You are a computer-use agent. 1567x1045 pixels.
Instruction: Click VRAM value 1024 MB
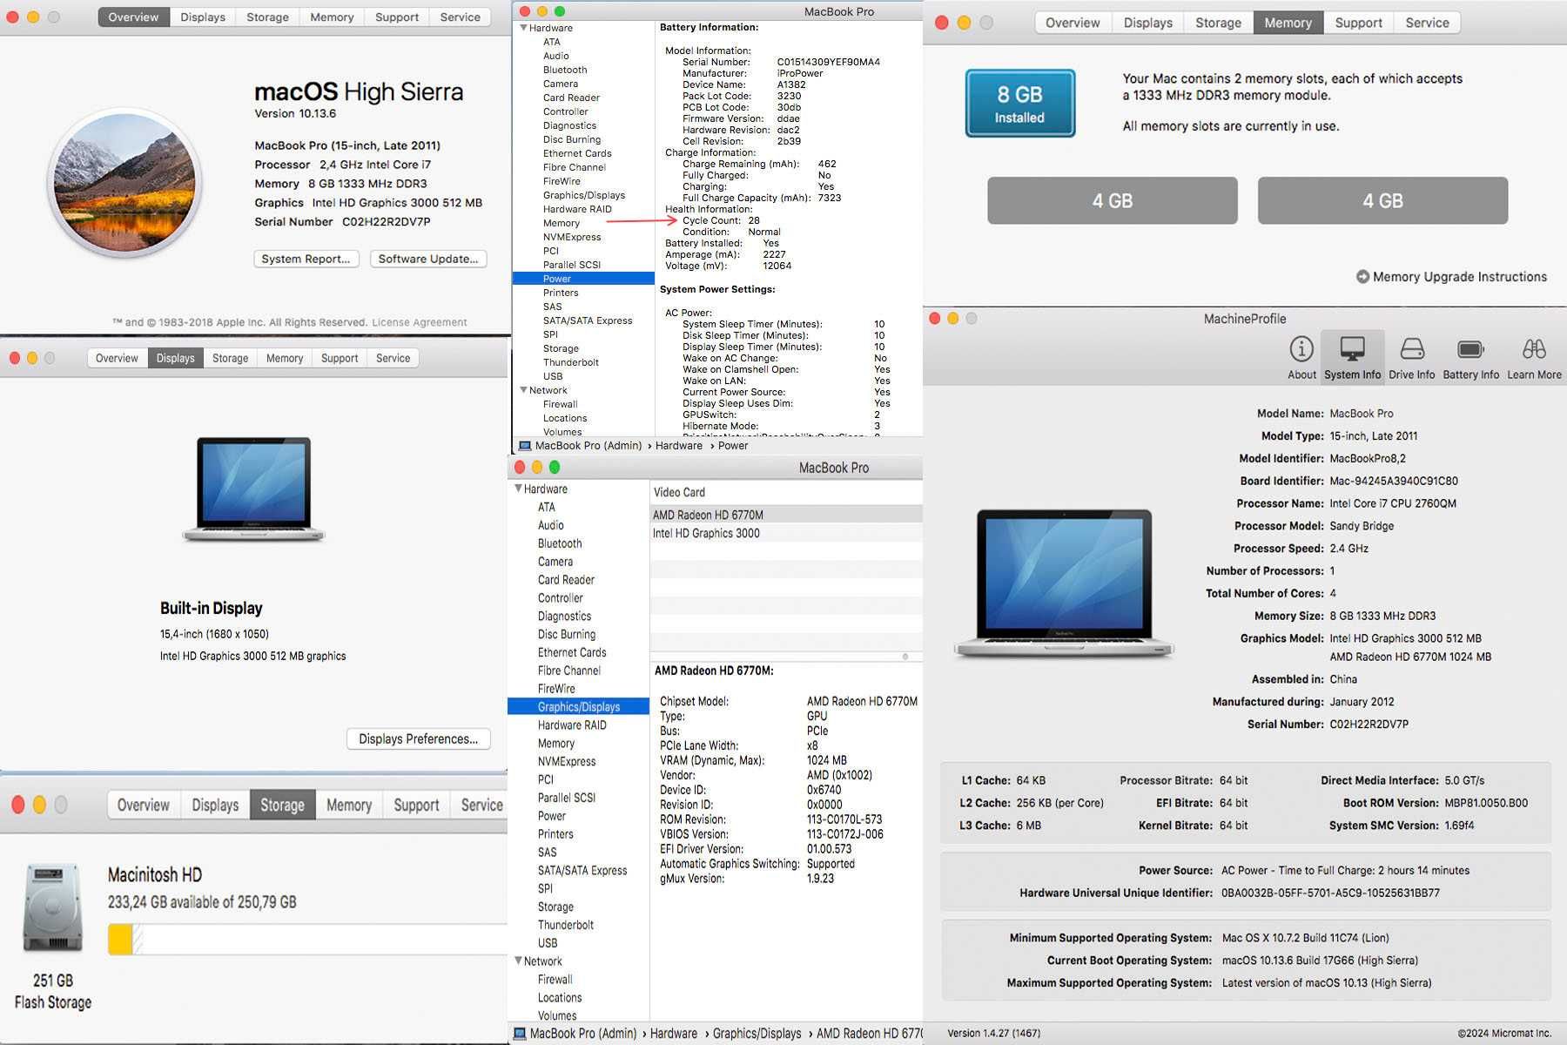pos(826,760)
